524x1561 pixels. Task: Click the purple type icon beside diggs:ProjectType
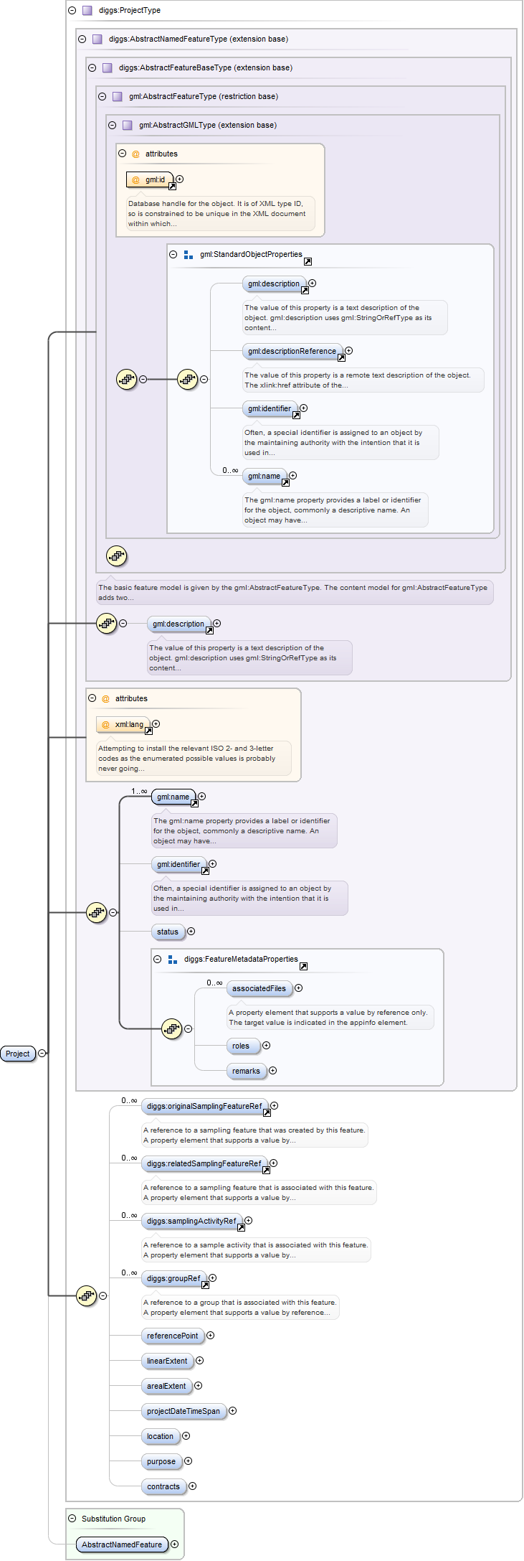(x=87, y=10)
